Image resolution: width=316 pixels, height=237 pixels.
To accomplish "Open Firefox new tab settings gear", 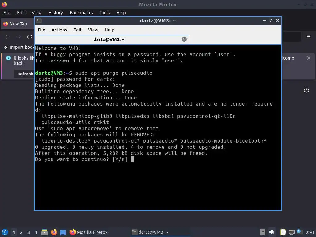I will coord(306,90).
